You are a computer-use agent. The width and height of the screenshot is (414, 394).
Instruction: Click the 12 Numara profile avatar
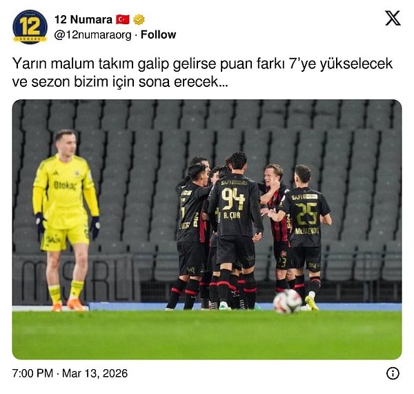pos(30,27)
